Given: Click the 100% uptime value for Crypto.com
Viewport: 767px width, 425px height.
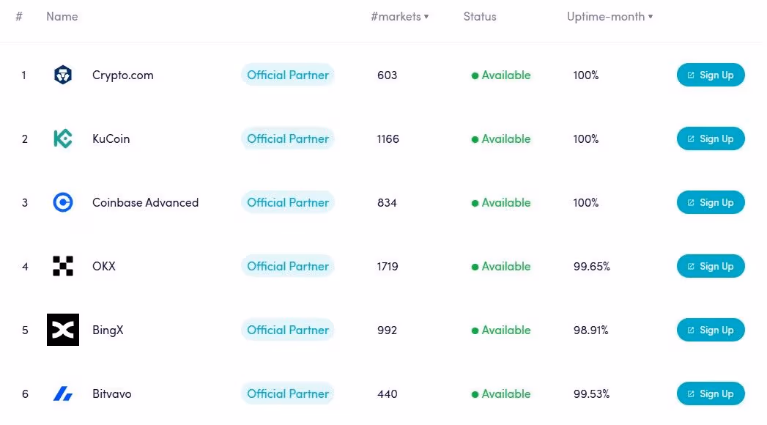Looking at the screenshot, I should tap(585, 75).
